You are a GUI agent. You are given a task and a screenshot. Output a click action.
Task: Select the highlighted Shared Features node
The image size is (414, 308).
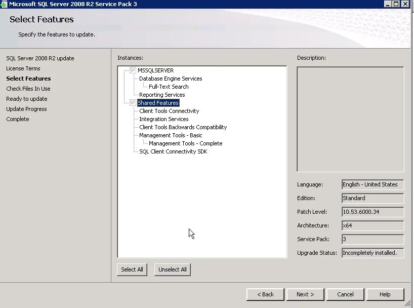coord(158,103)
